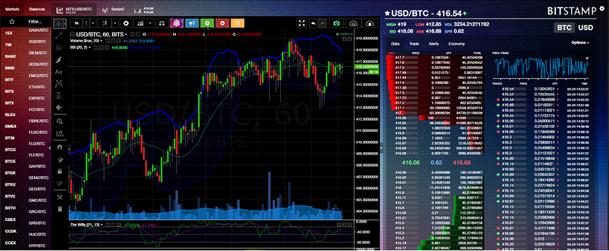This screenshot has width=609, height=251.
Task: Open the object tree tools icon
Action: [x=59, y=197]
